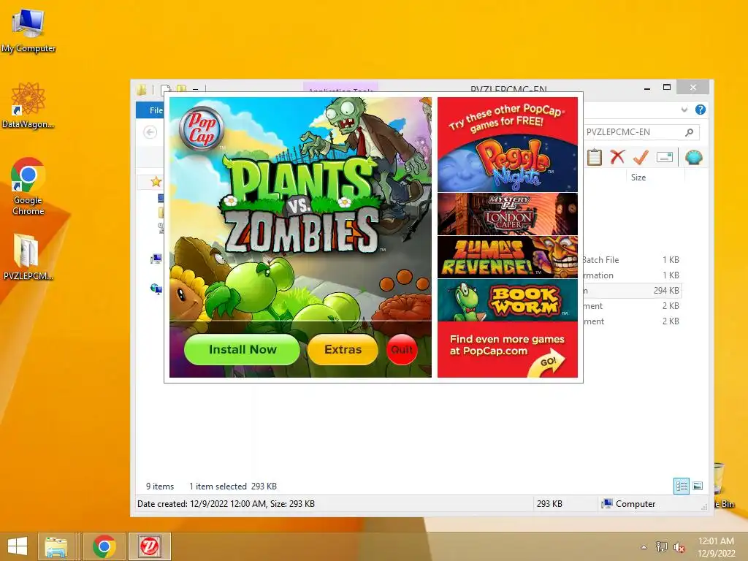
Task: Click the clipboard paste toolbar icon
Action: (595, 157)
